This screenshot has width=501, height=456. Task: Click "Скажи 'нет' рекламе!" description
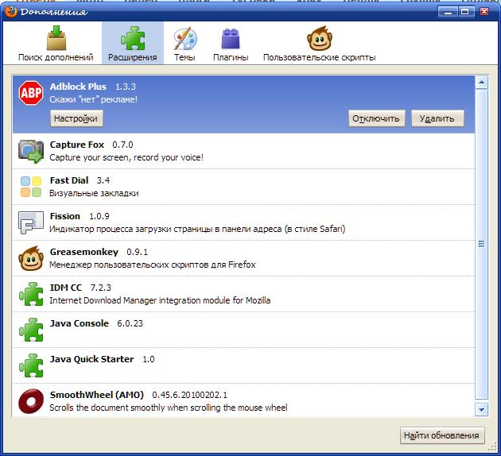click(93, 99)
